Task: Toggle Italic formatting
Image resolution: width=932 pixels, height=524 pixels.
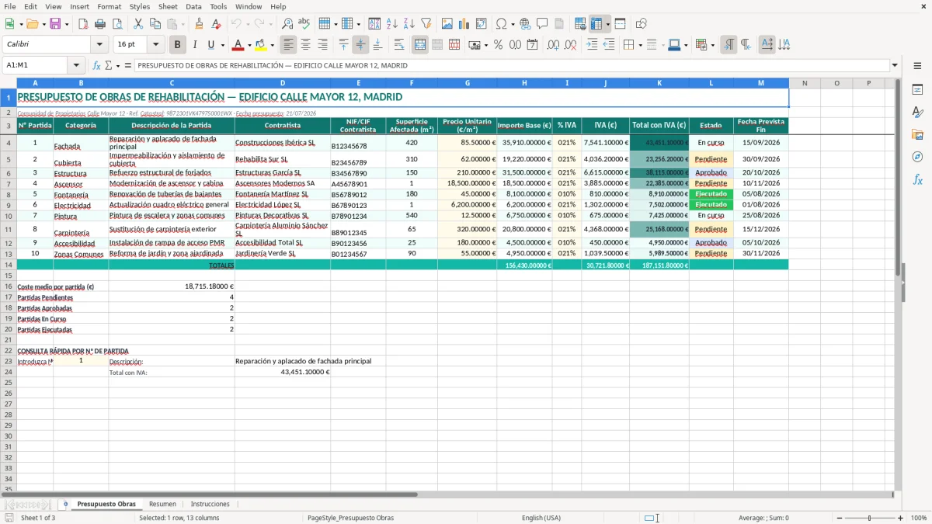Action: tap(194, 45)
